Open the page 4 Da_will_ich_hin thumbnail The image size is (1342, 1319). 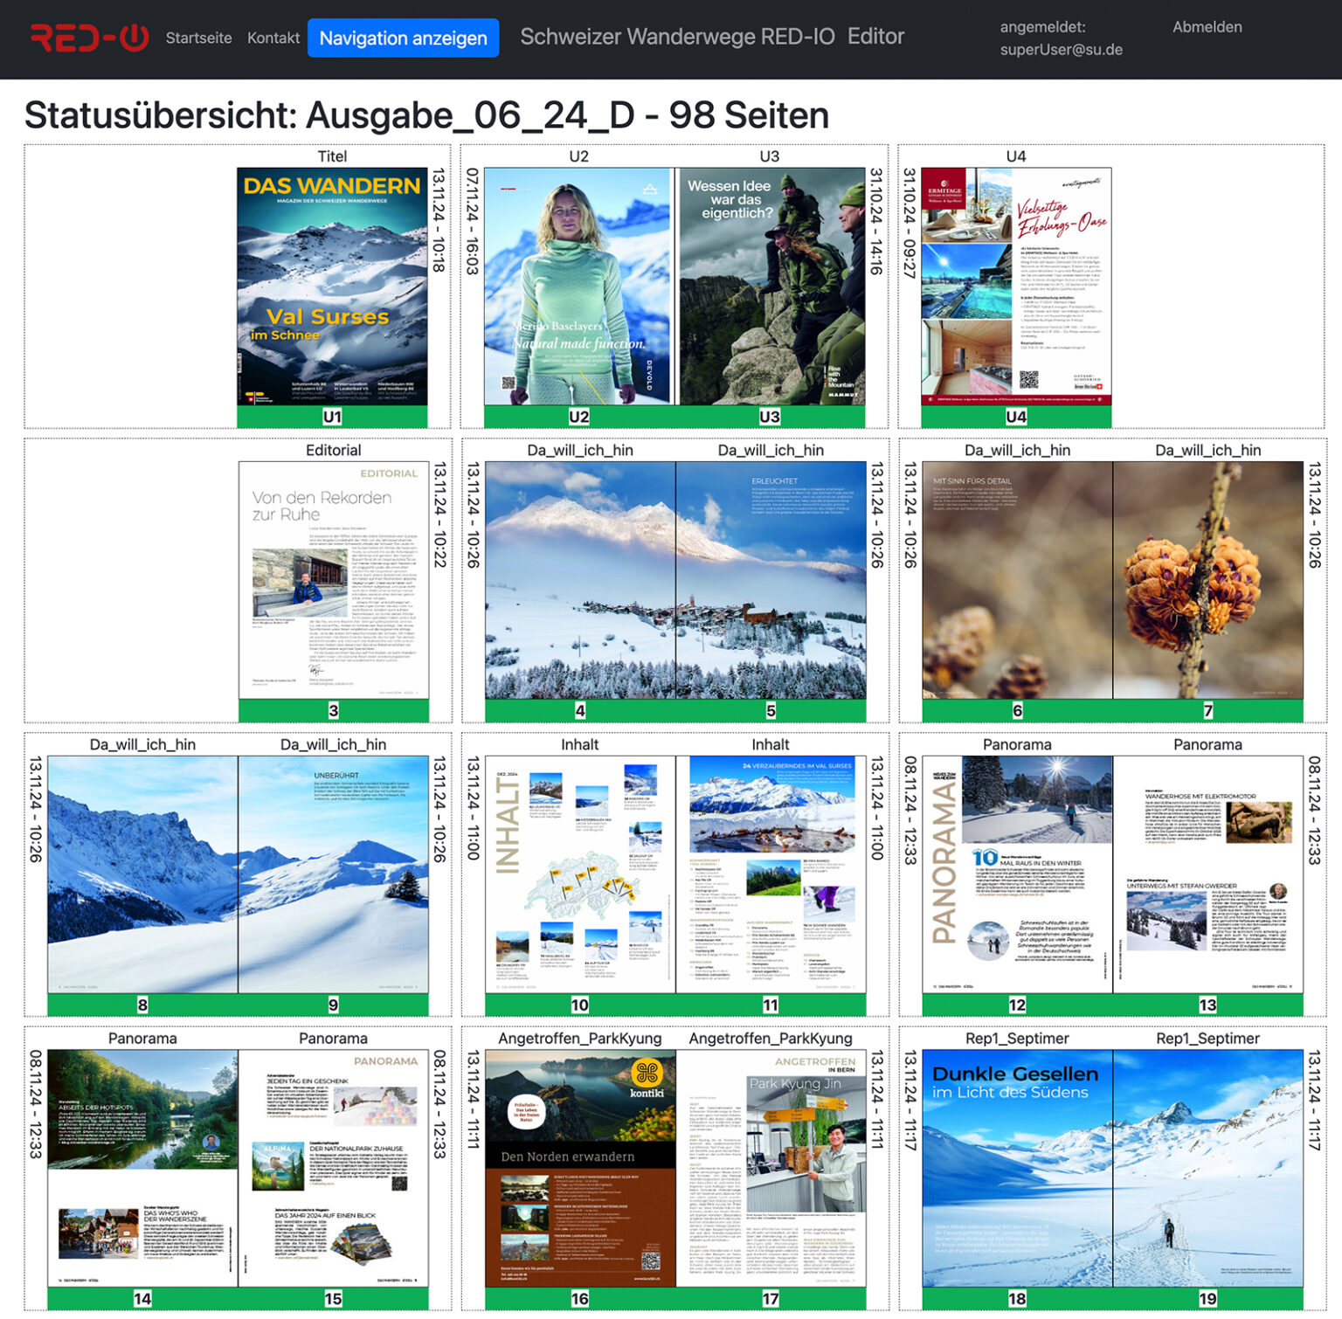click(580, 580)
